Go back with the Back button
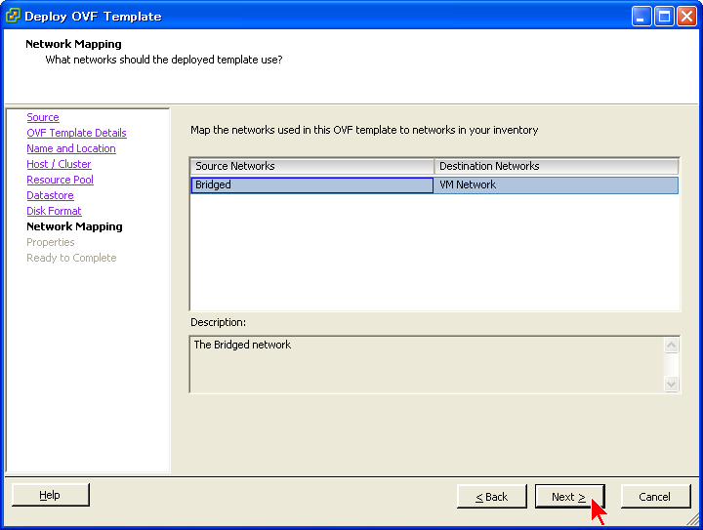The width and height of the screenshot is (703, 530). 492,497
